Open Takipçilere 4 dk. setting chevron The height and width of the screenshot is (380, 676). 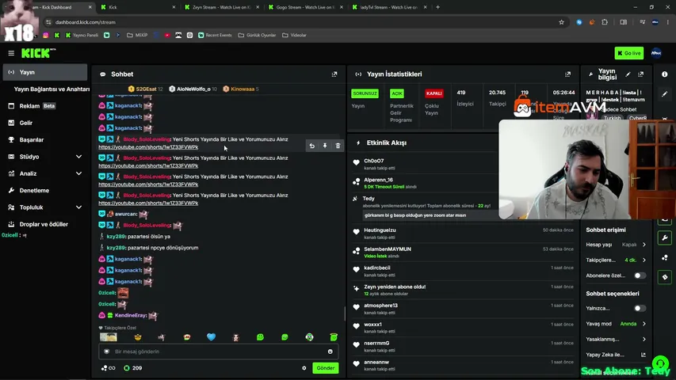pos(644,260)
